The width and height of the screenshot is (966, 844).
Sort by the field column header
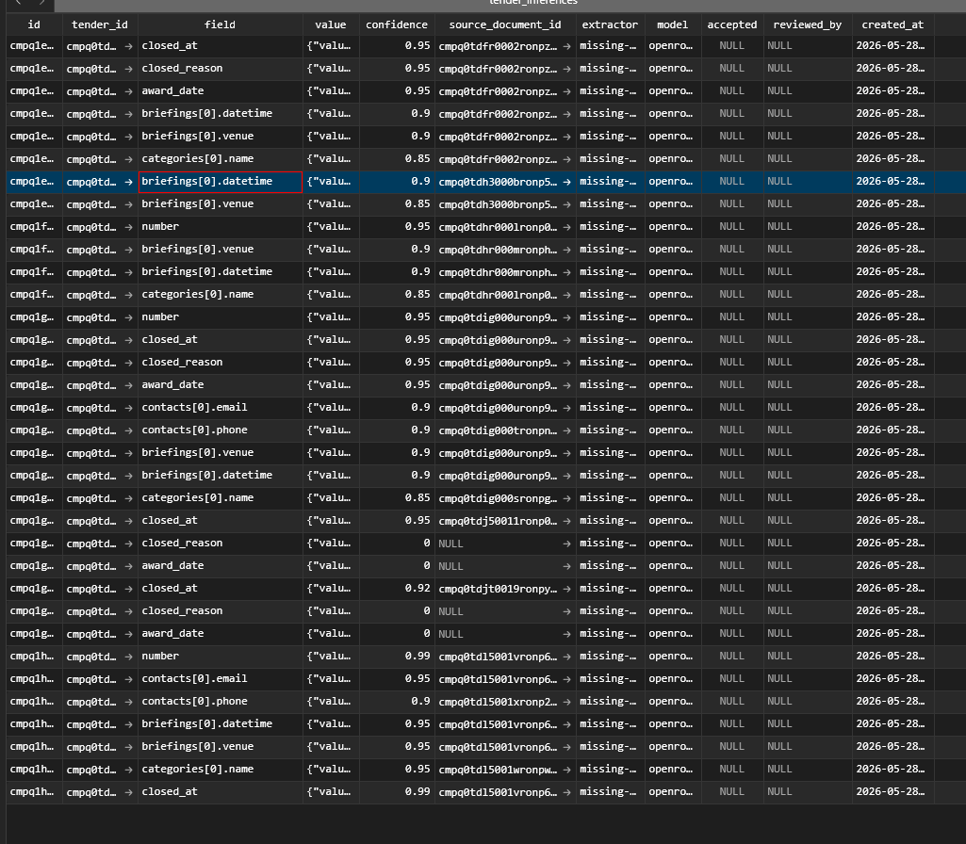point(220,24)
